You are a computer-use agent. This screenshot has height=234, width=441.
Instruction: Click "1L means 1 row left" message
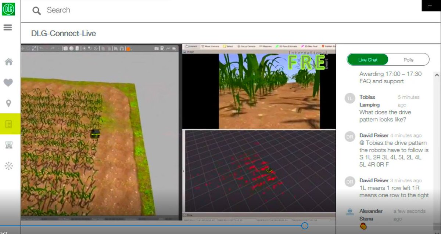(394, 191)
